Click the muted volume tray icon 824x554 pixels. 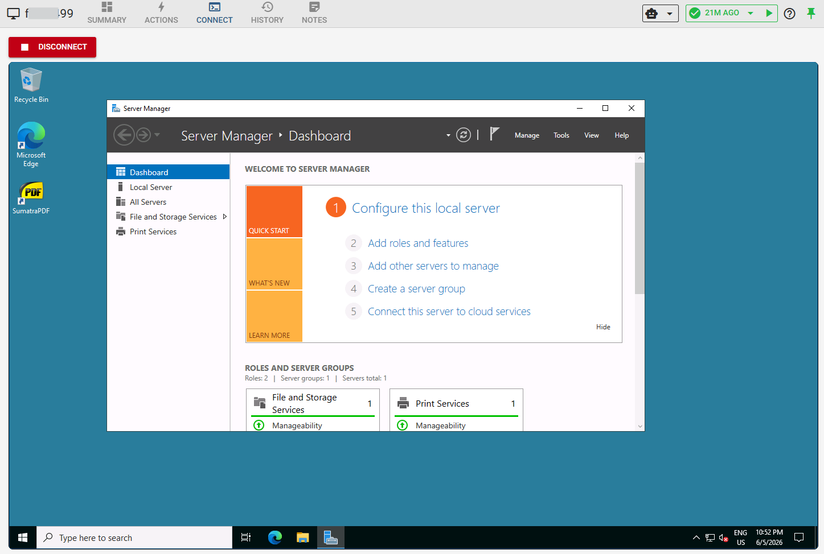(x=724, y=538)
